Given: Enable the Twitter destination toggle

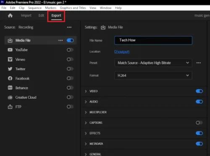Looking at the screenshot, I should point(70,69).
